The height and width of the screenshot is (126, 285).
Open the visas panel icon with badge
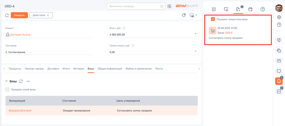point(238,9)
